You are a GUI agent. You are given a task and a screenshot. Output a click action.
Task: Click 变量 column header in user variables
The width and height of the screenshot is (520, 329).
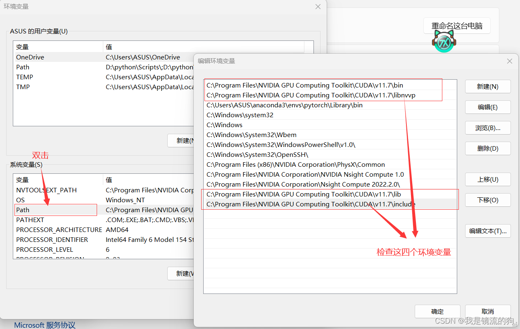pyautogui.click(x=58, y=47)
